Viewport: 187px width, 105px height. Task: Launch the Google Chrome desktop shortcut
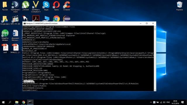[56, 18]
